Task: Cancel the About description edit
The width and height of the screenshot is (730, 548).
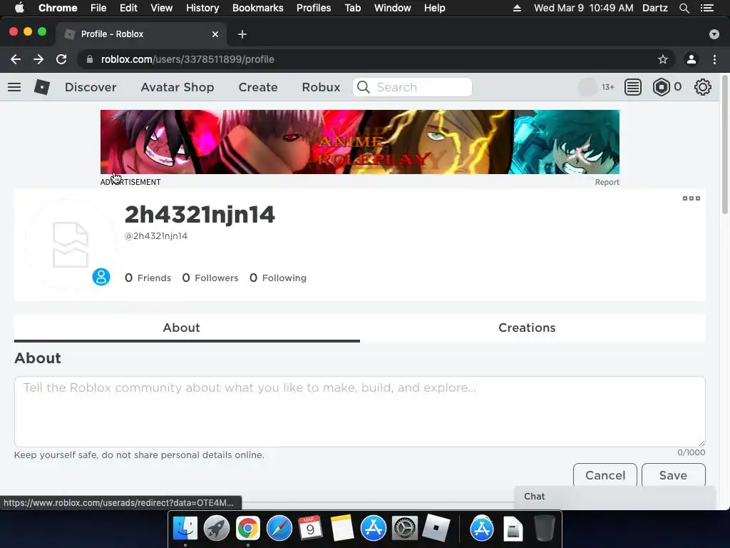Action: [x=605, y=475]
